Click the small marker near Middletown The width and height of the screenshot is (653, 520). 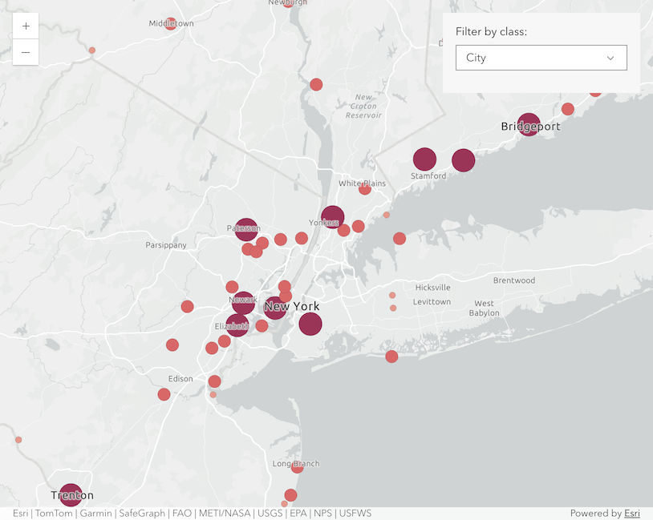[170, 22]
